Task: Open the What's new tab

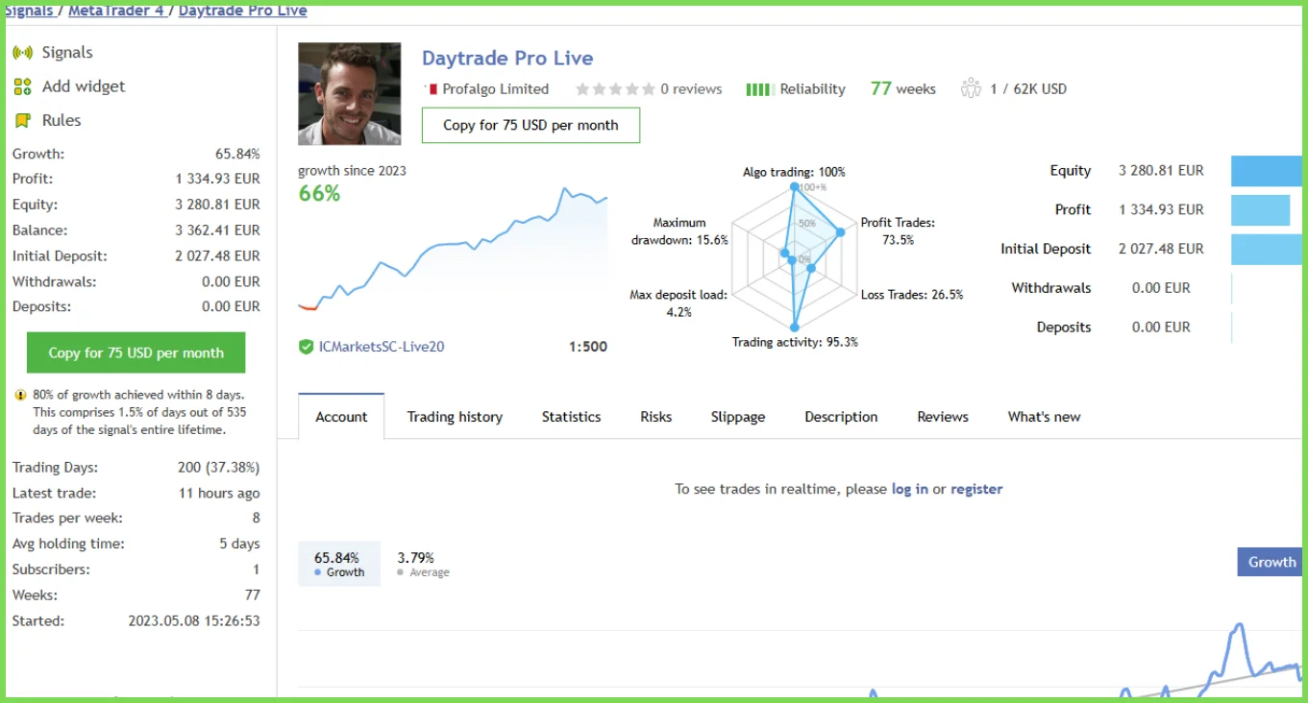Action: click(1044, 417)
